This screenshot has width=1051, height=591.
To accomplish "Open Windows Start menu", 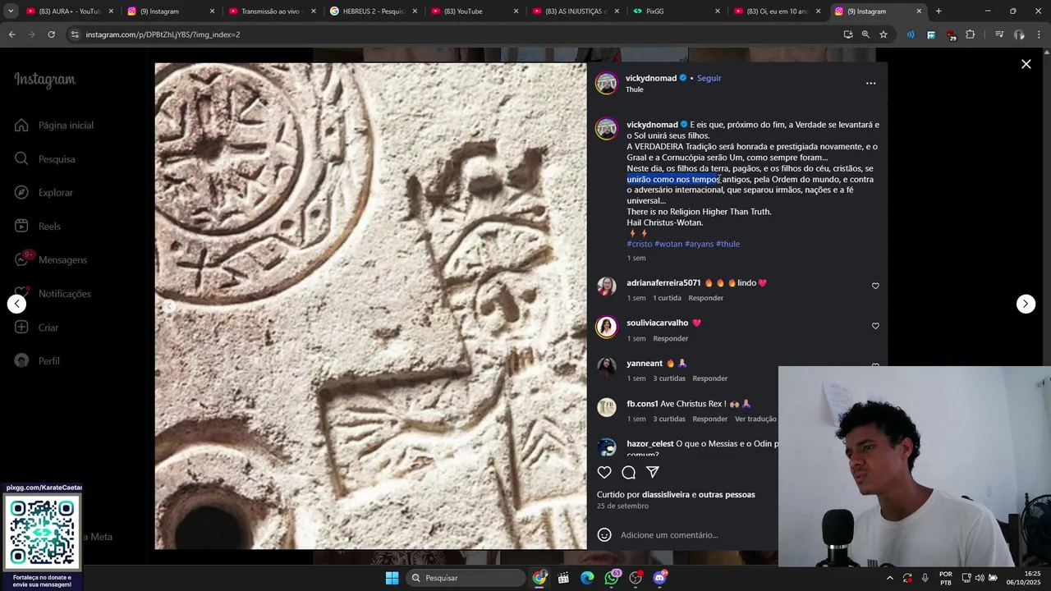I will pyautogui.click(x=392, y=578).
